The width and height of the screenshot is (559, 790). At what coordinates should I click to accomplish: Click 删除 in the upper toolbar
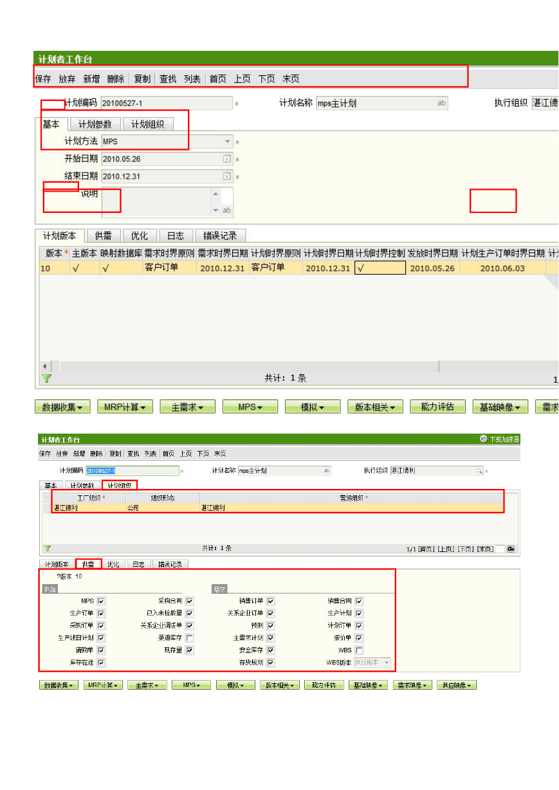coord(116,78)
